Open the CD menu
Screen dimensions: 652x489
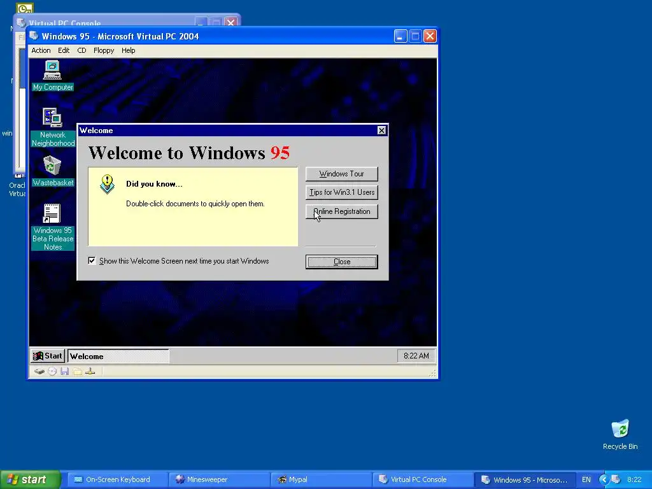[x=81, y=50]
